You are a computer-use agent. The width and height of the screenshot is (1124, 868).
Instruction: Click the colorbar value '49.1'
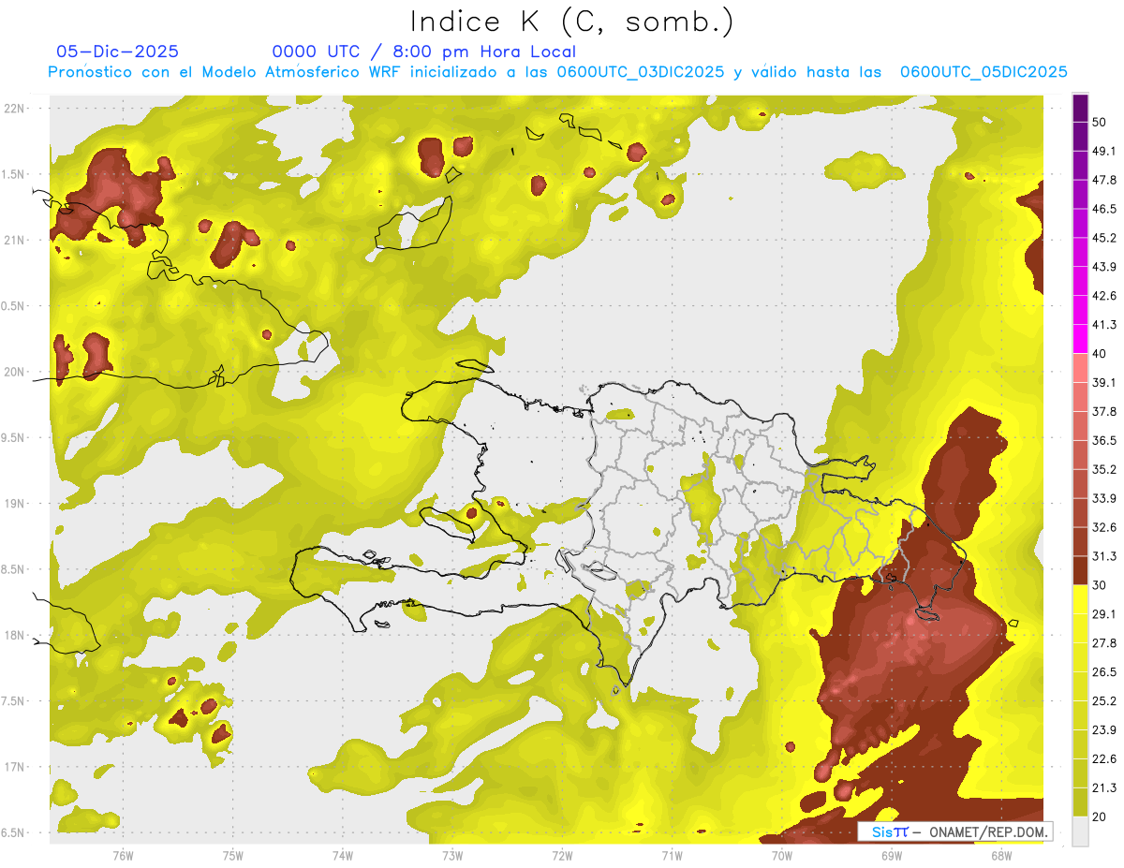(x=1104, y=151)
